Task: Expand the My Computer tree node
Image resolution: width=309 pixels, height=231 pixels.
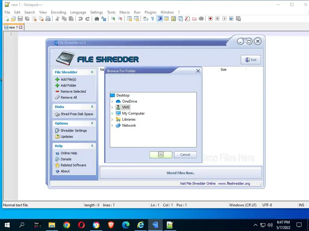Action: click(112, 113)
